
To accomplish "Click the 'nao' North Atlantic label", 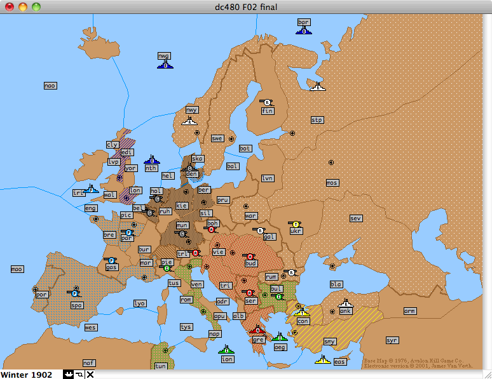I will tap(50, 86).
